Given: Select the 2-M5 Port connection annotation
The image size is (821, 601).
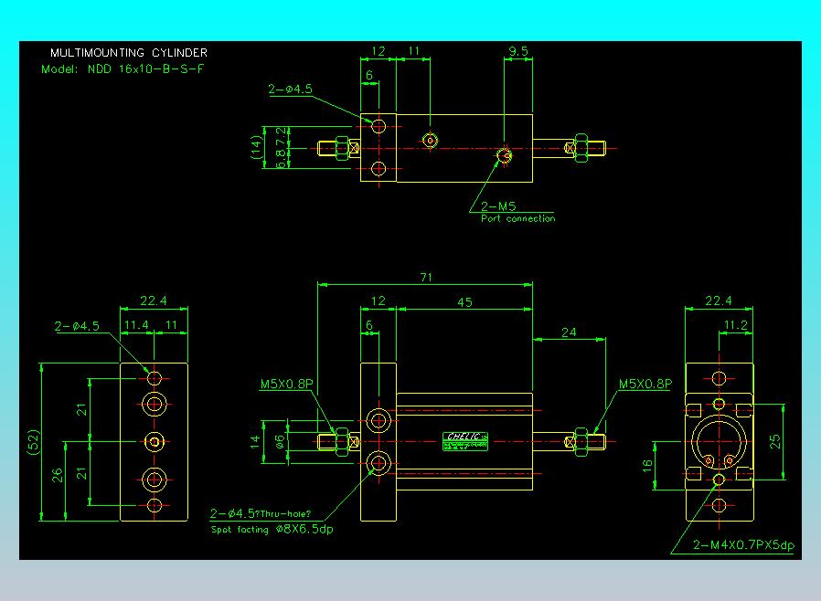Looking at the screenshot, I should click(517, 213).
